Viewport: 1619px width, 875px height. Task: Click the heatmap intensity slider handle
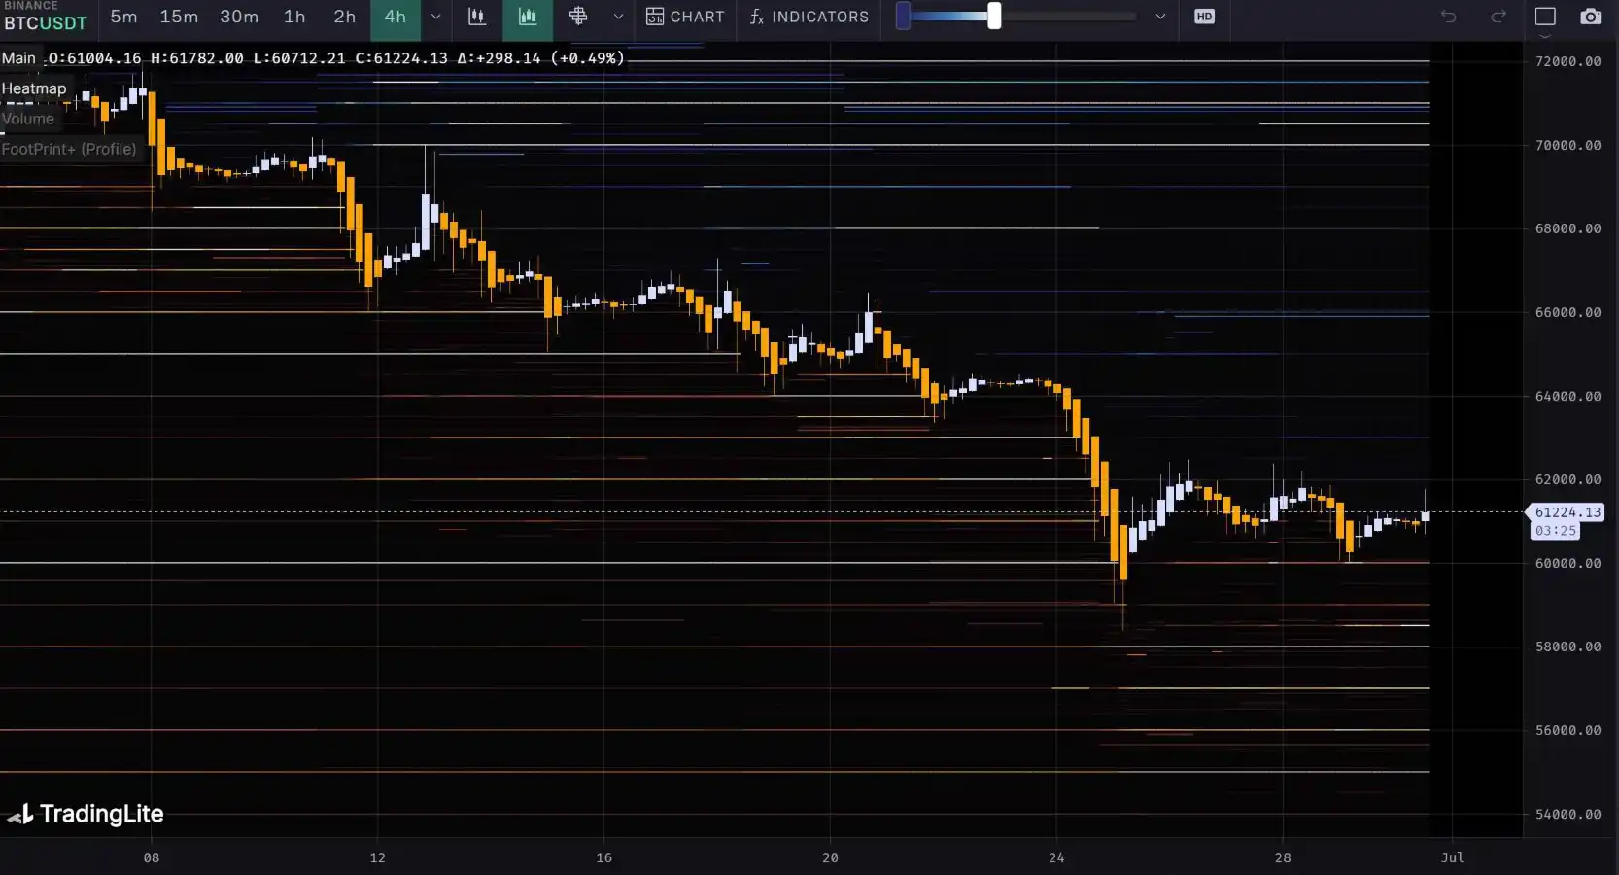coord(994,16)
